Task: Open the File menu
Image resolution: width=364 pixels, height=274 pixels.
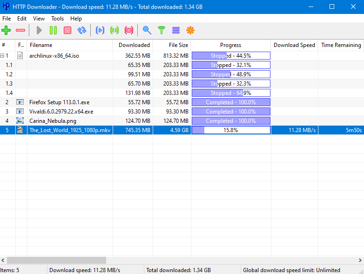Action: (7, 19)
